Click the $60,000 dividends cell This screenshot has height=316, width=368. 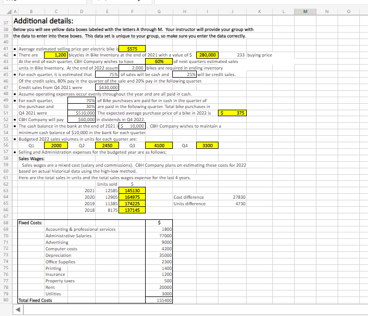(x=82, y=119)
